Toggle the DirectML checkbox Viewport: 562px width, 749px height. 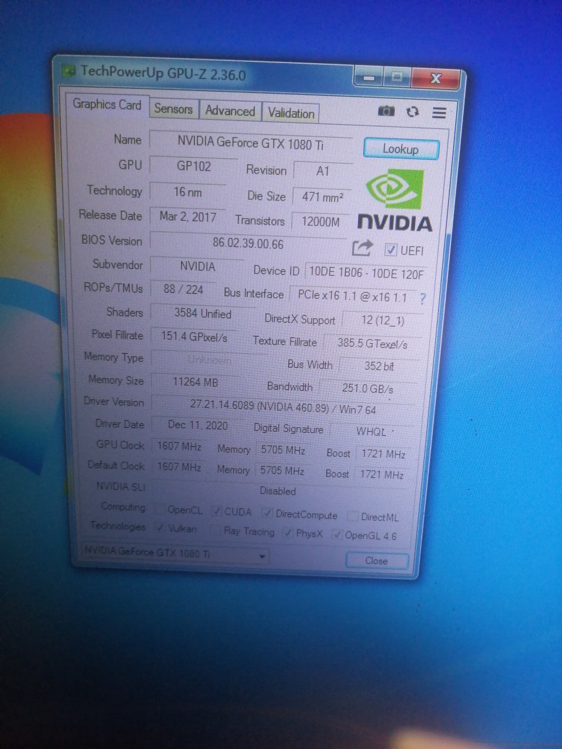tap(352, 516)
